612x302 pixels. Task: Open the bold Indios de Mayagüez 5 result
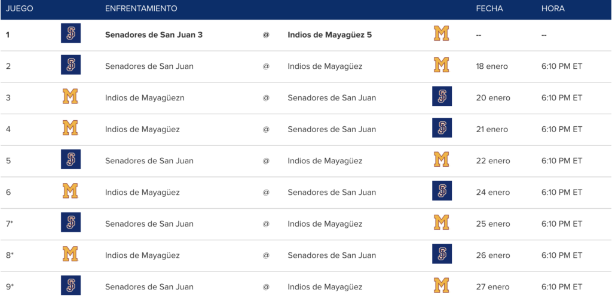[x=330, y=35]
